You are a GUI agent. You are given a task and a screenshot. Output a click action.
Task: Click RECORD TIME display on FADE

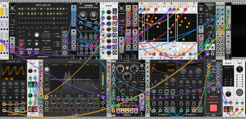pos(213,99)
